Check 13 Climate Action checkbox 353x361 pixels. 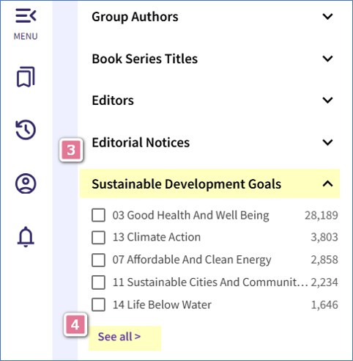(99, 237)
